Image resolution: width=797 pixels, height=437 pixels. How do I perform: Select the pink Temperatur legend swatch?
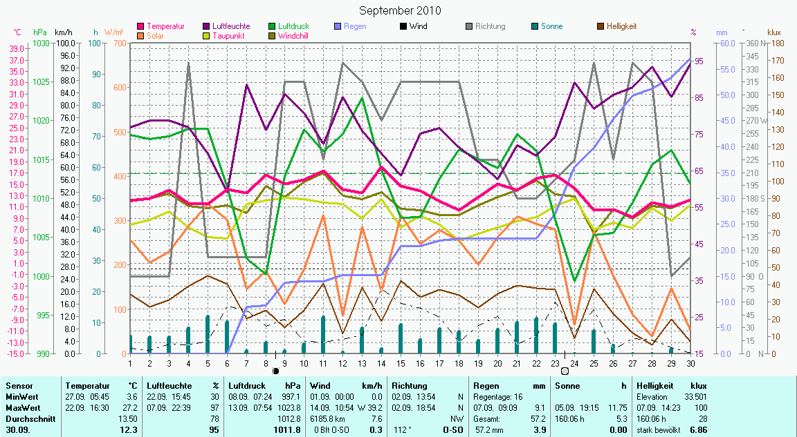point(142,27)
